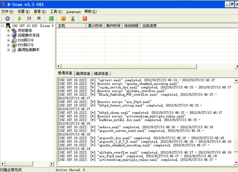Image resolution: width=238 pixels, height=172 pixels.
Task: Expand the FTP弱口令 tree node
Action: click(8, 45)
